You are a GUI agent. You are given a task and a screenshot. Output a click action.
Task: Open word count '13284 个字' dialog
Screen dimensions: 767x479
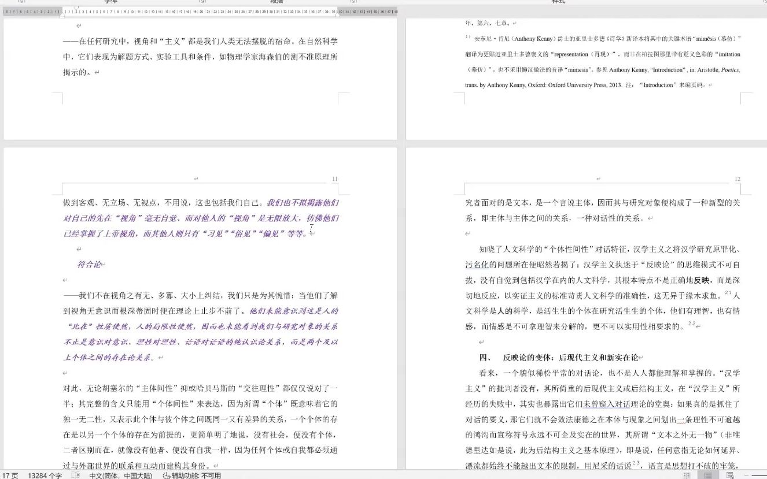[45, 476]
